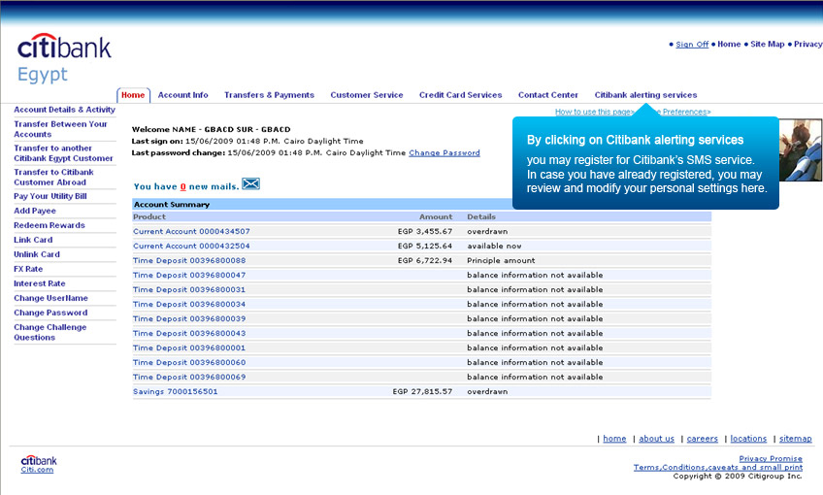Viewport: 823px width, 495px height.
Task: Open the Transfers & Payments tab
Action: pos(269,95)
